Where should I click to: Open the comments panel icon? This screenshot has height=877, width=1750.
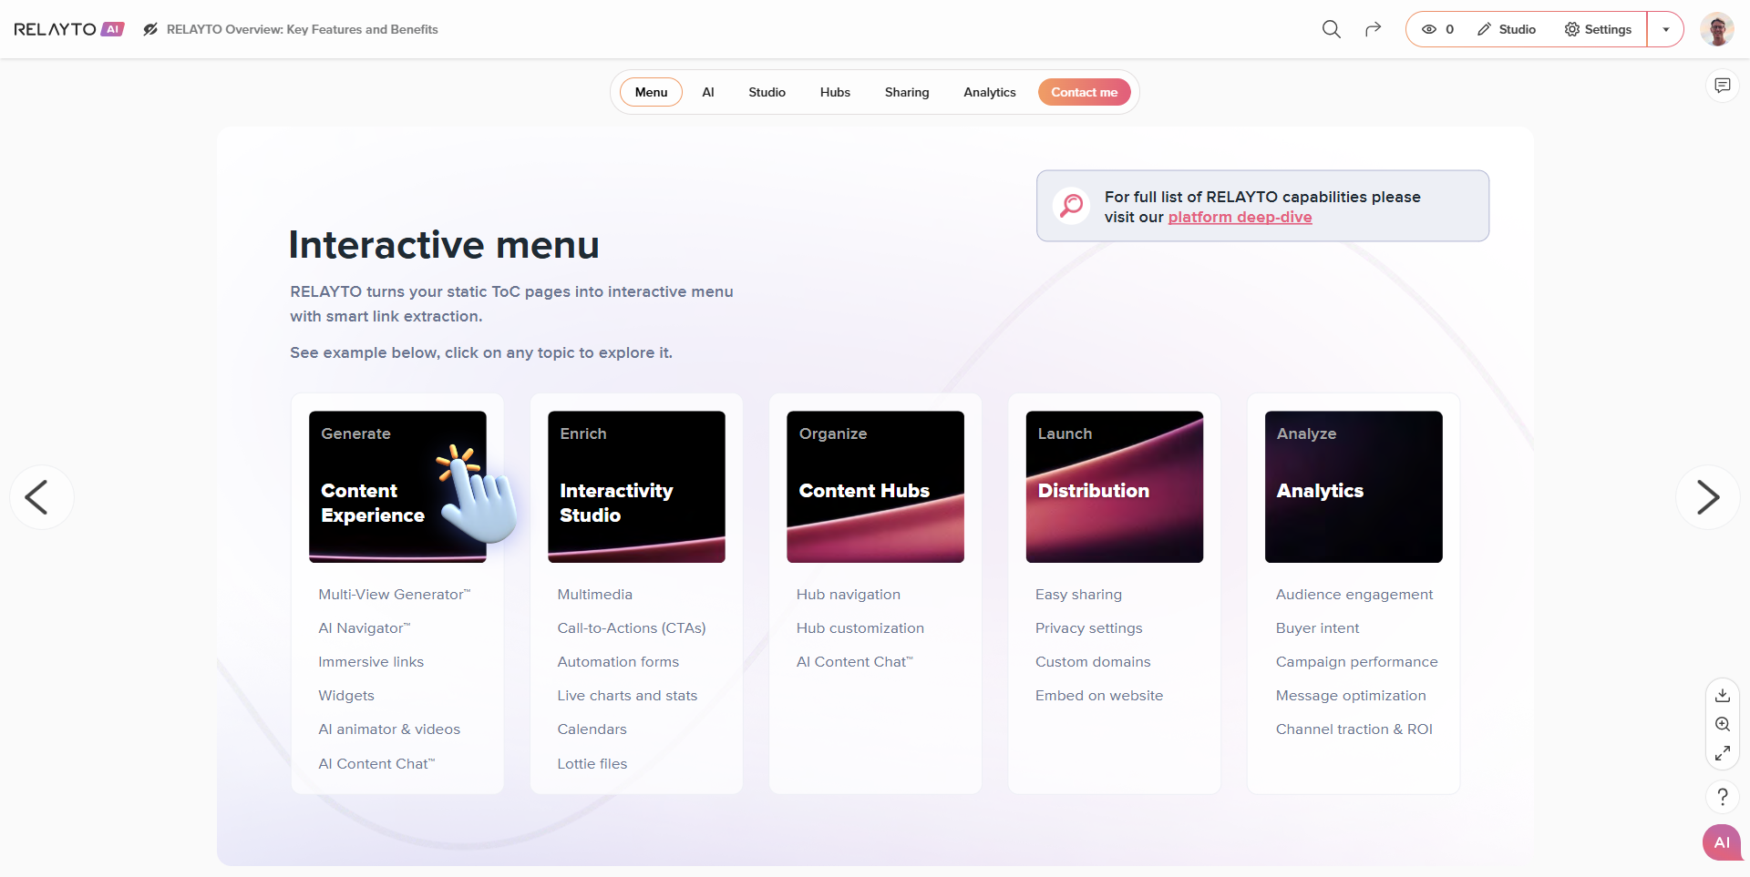tap(1723, 86)
